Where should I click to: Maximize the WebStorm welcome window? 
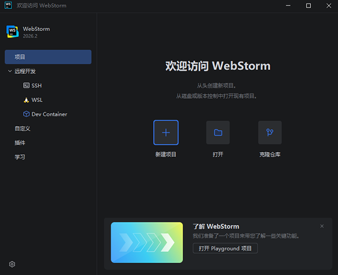pyautogui.click(x=309, y=6)
